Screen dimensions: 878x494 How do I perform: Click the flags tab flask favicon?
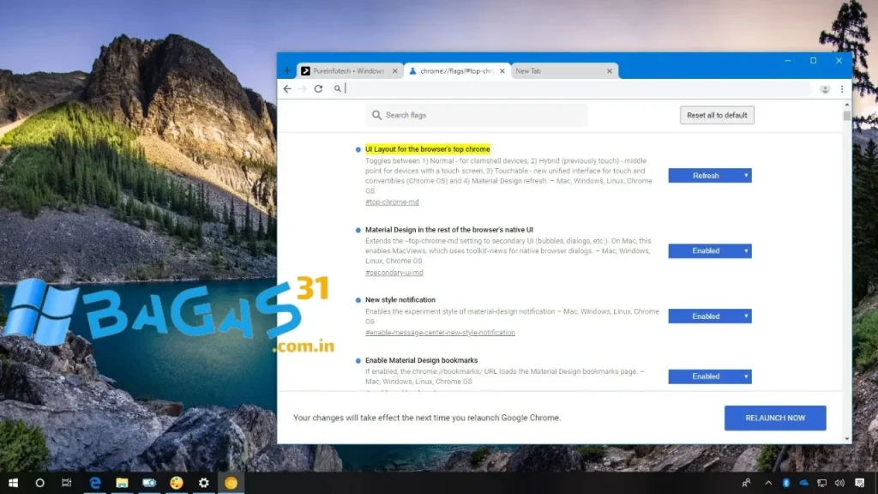pos(412,71)
